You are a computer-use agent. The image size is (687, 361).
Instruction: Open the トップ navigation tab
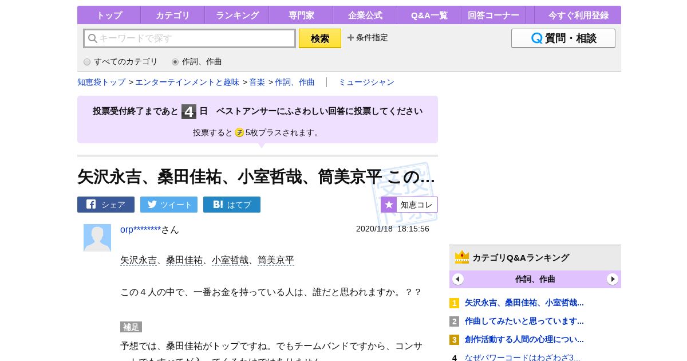[109, 15]
